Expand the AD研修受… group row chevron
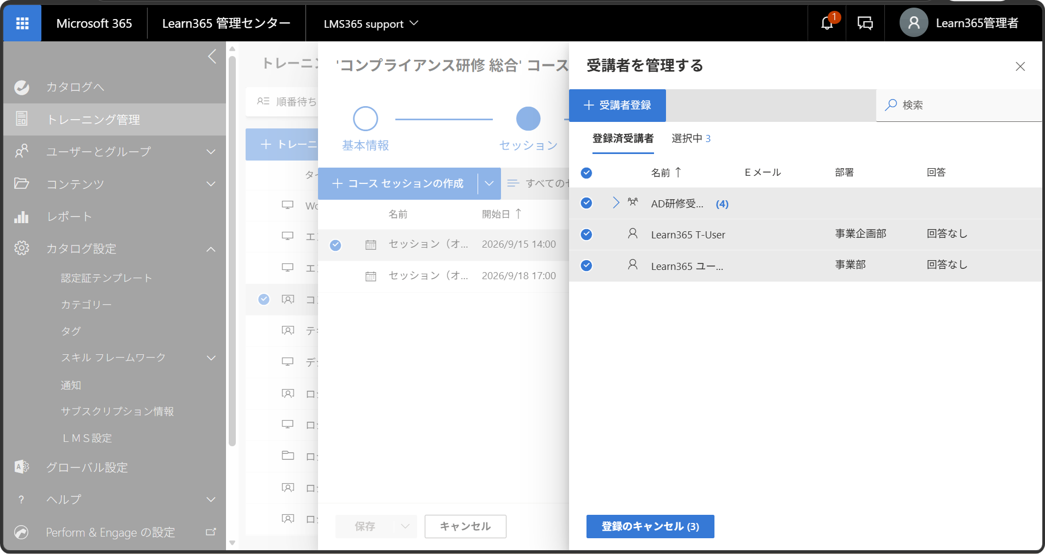Viewport: 1045px width, 554px height. click(616, 202)
